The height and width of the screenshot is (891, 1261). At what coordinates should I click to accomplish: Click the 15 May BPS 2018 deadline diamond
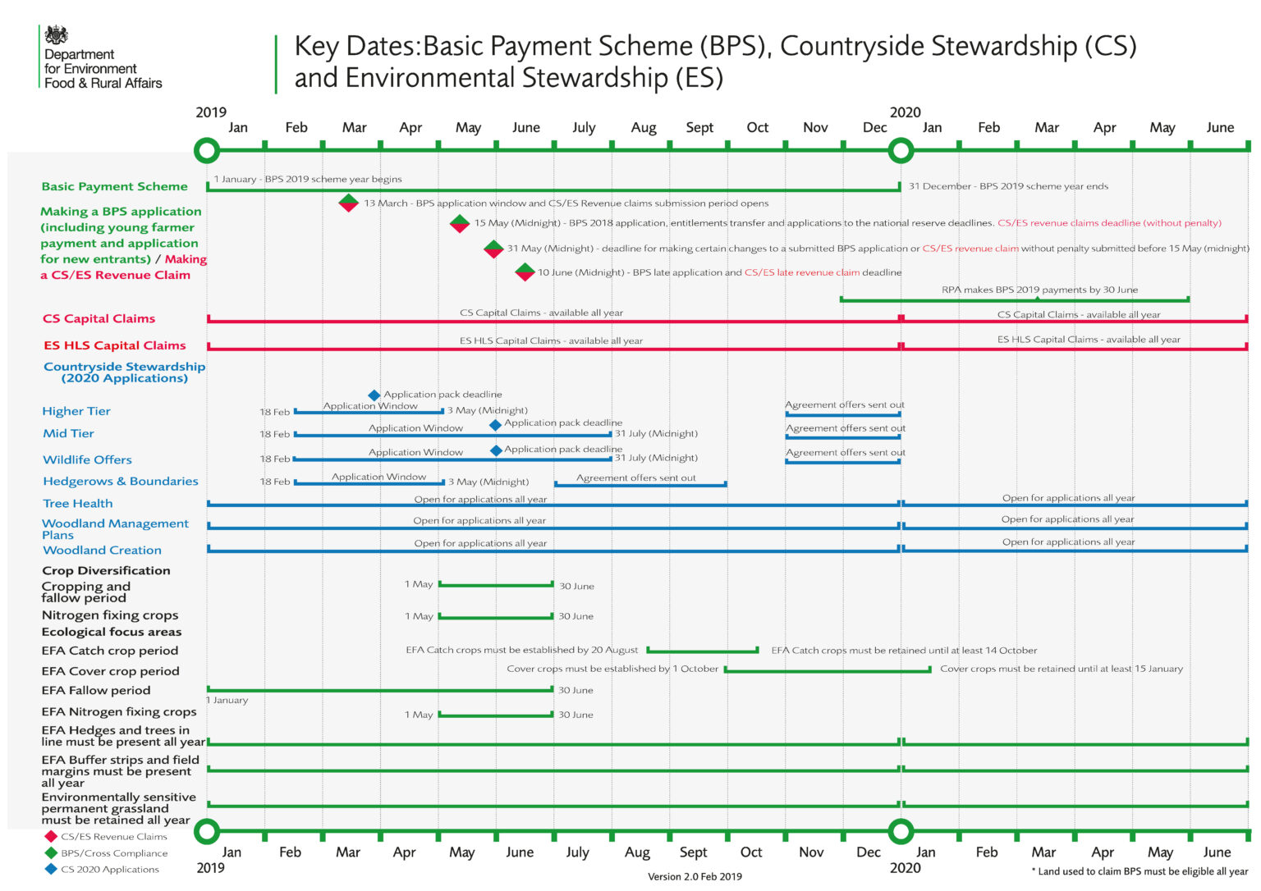[x=459, y=222]
